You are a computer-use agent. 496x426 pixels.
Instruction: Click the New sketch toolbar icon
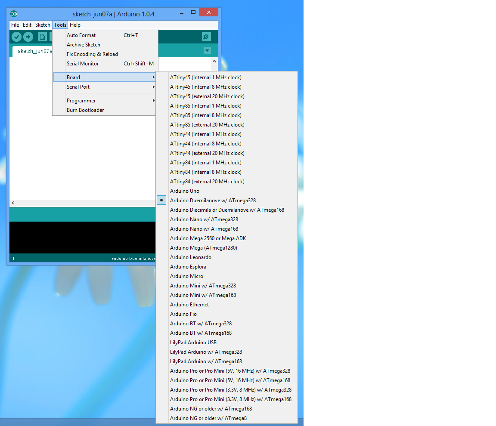click(x=42, y=37)
